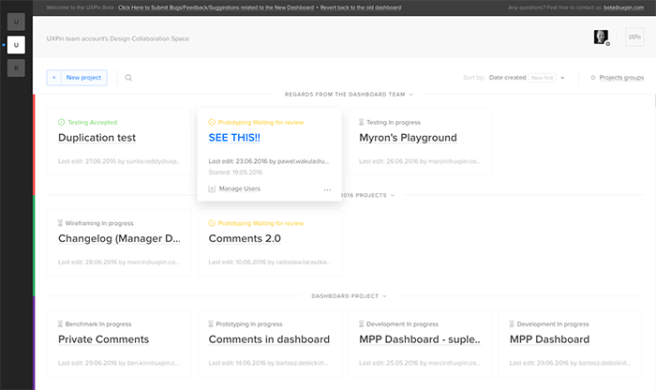Image resolution: width=656 pixels, height=390 pixels.
Task: Open the MPP Dashboard project titled exactly
Action: pyautogui.click(x=549, y=339)
